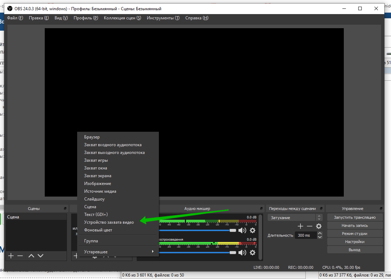Mute the bottom audio mixer channel

(x=242, y=253)
